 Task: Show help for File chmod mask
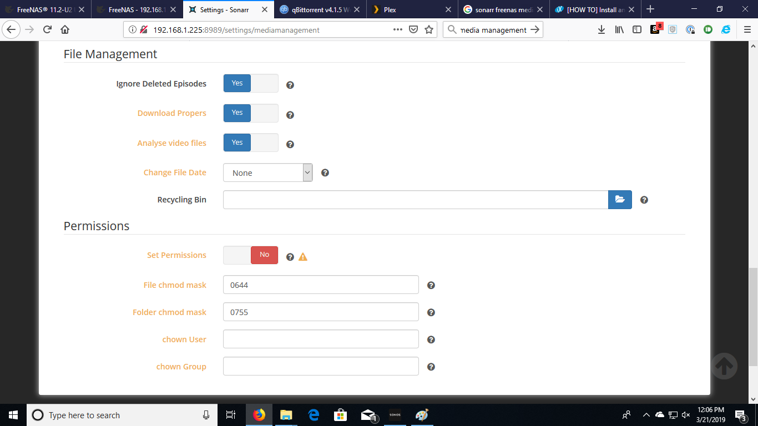tap(431, 285)
